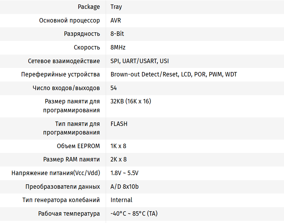Click the "1.8V ~ 5.5V" voltage value

[x=124, y=173]
